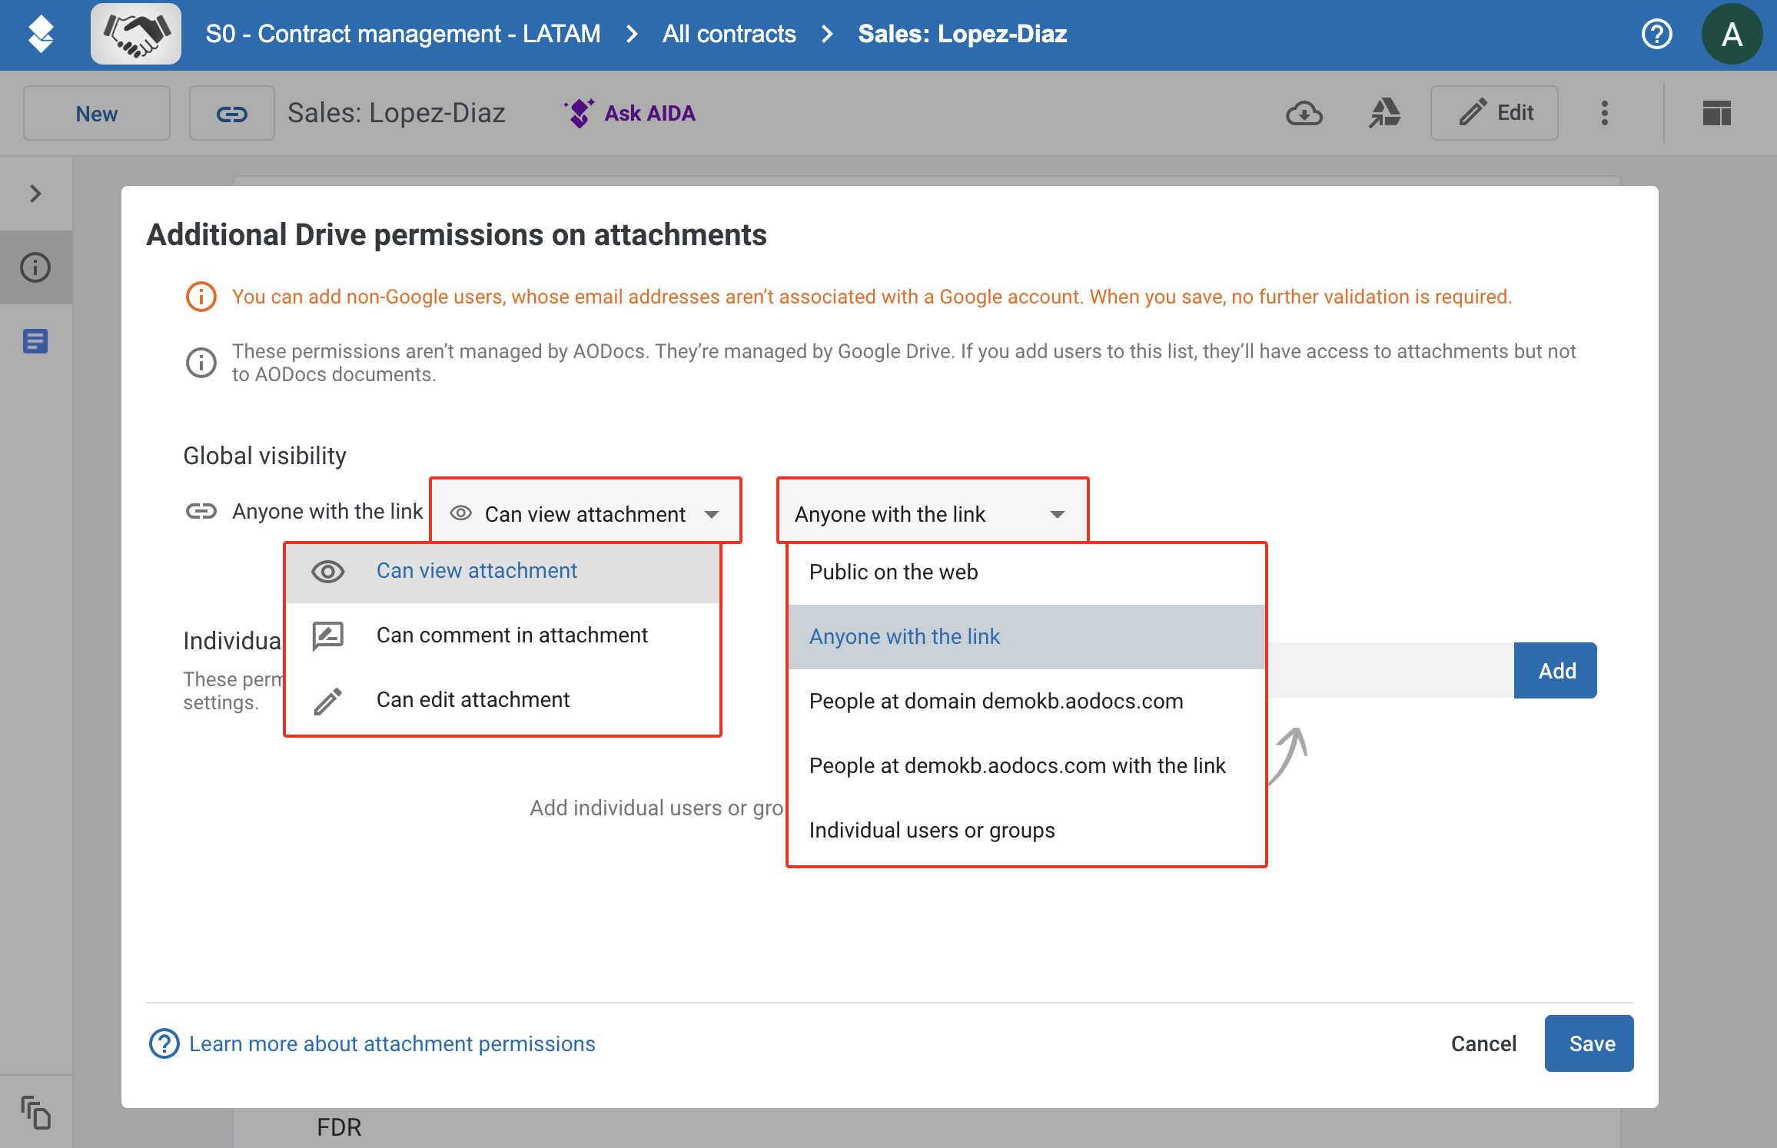This screenshot has height=1148, width=1777.
Task: Open Learn more about attachment permissions link
Action: click(x=392, y=1043)
